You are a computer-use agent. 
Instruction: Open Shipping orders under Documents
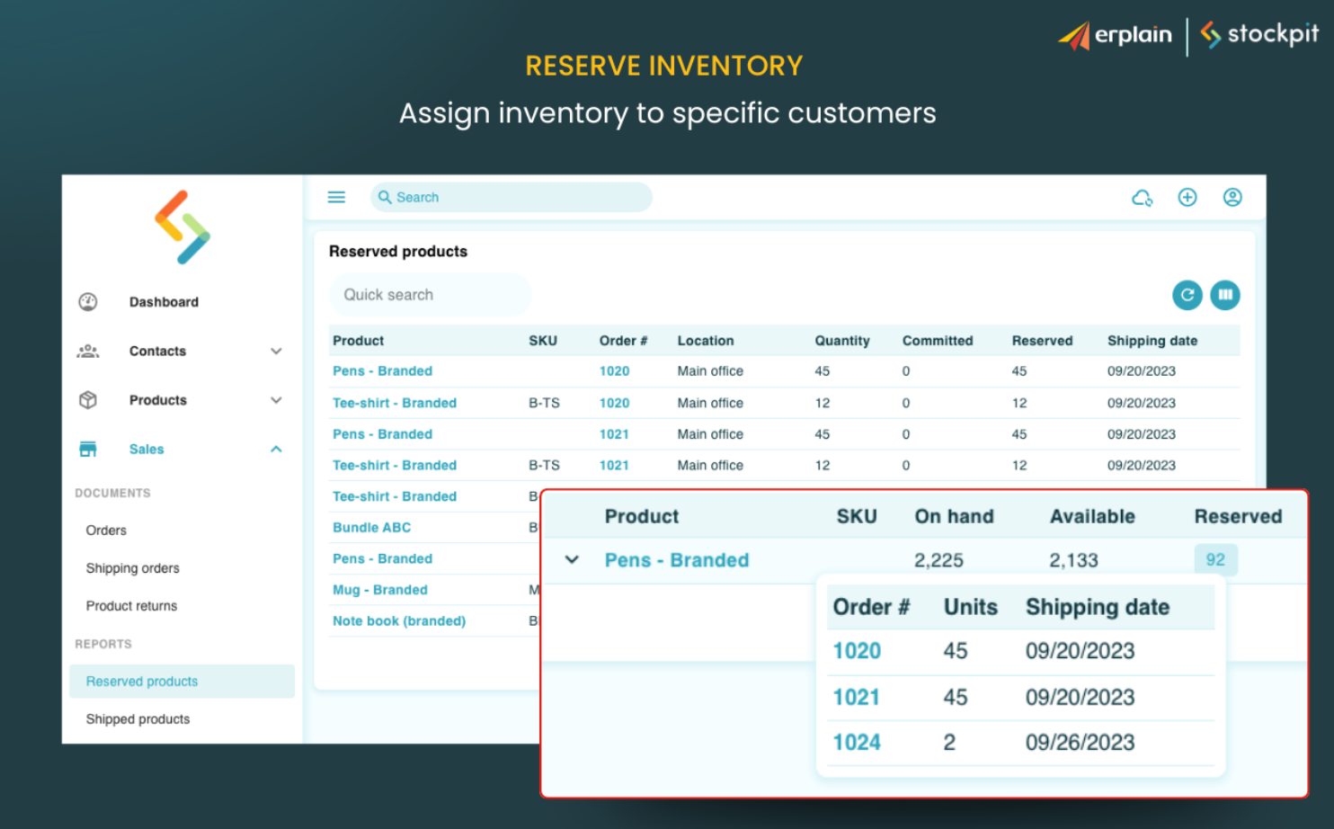[133, 568]
